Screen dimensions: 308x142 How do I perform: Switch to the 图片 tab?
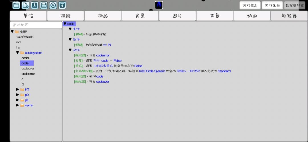pos(177,16)
